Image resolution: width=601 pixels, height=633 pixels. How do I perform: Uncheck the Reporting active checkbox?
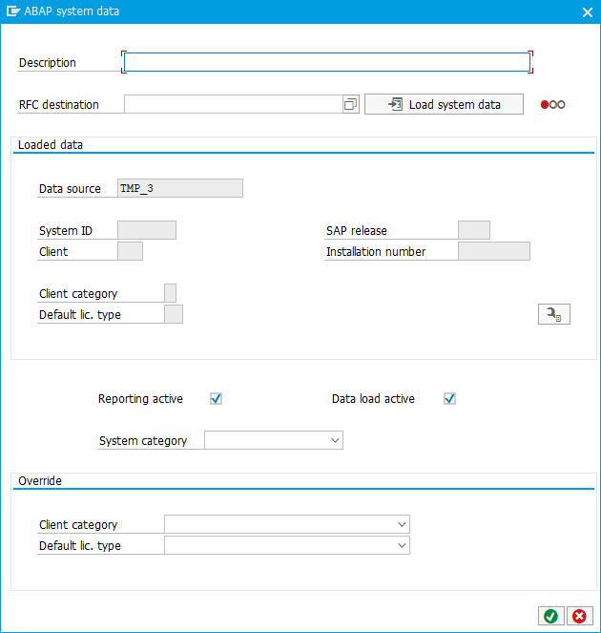click(x=216, y=399)
